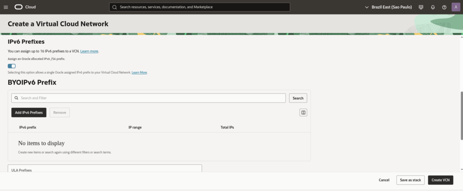
Task: Click the magnifier icon in Search and Filter
Action: (16, 98)
